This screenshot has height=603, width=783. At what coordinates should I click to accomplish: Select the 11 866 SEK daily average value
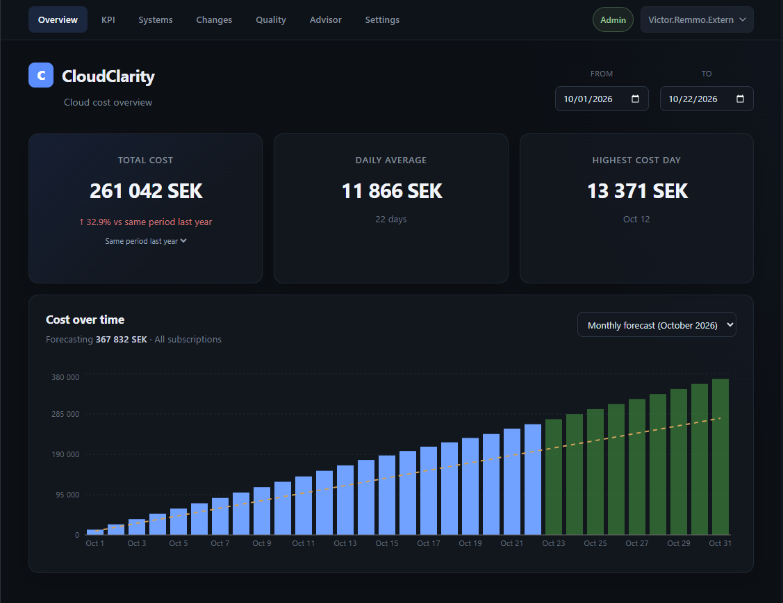pyautogui.click(x=392, y=190)
